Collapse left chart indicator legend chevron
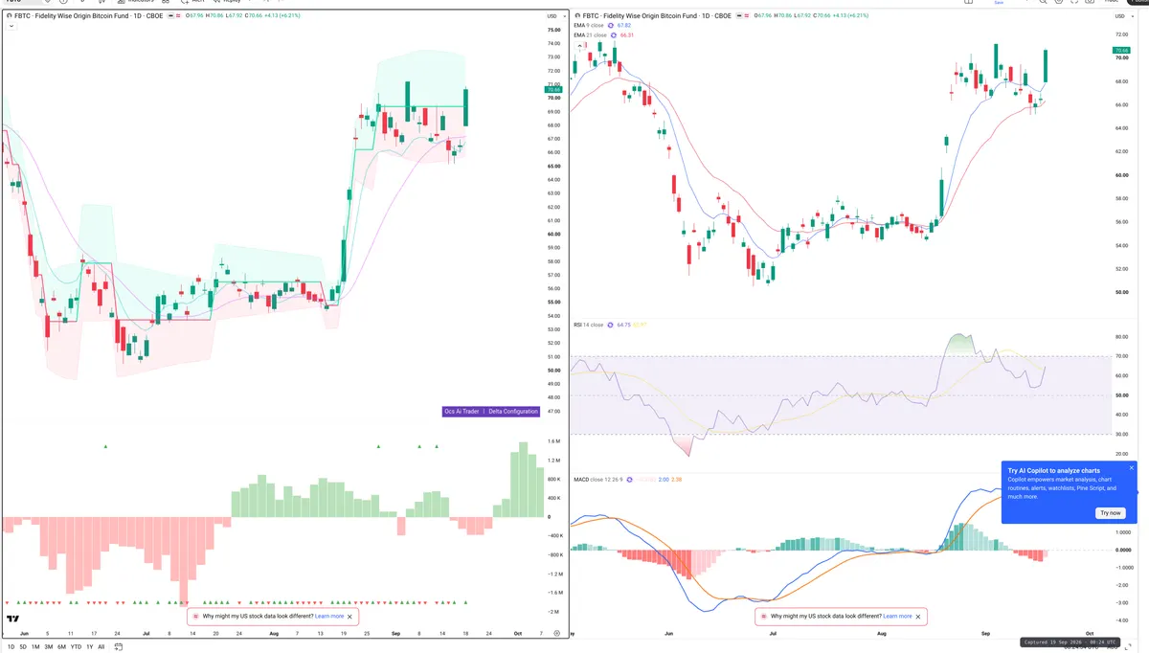This screenshot has height=653, width=1149. point(11,27)
